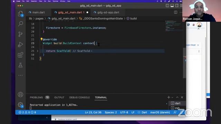Open the Terminal menu in macOS menu bar
Screen dimensions: 221x124
pyautogui.click(x=55, y=1)
